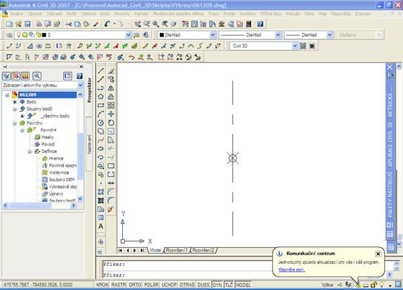Select the Line draw tool
This screenshot has width=403, height=290.
[x=101, y=70]
